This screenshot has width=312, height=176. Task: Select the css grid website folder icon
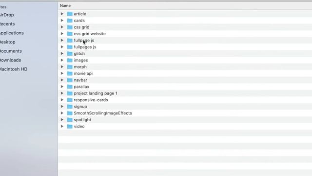pos(70,34)
